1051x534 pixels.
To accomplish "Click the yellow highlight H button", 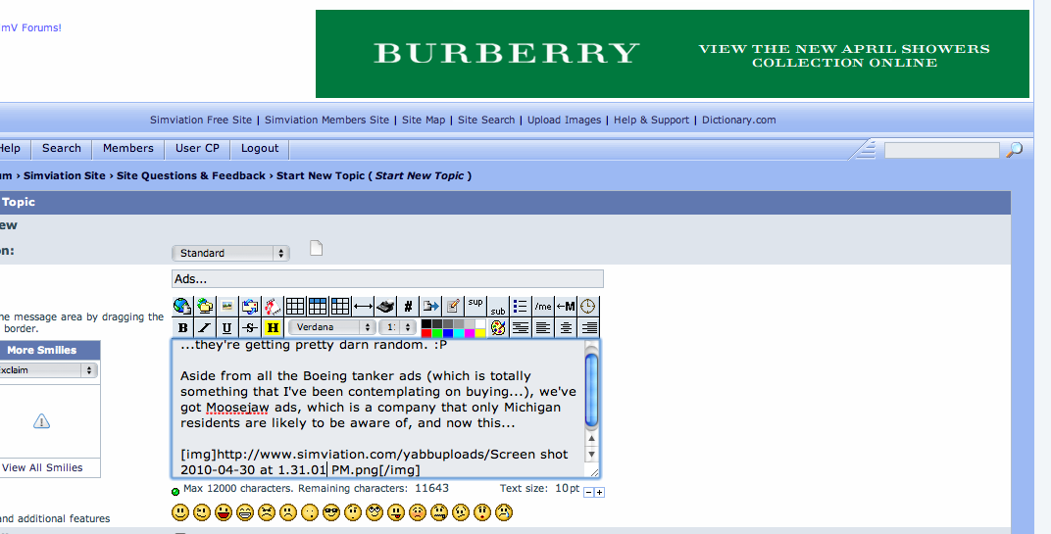I will [273, 327].
